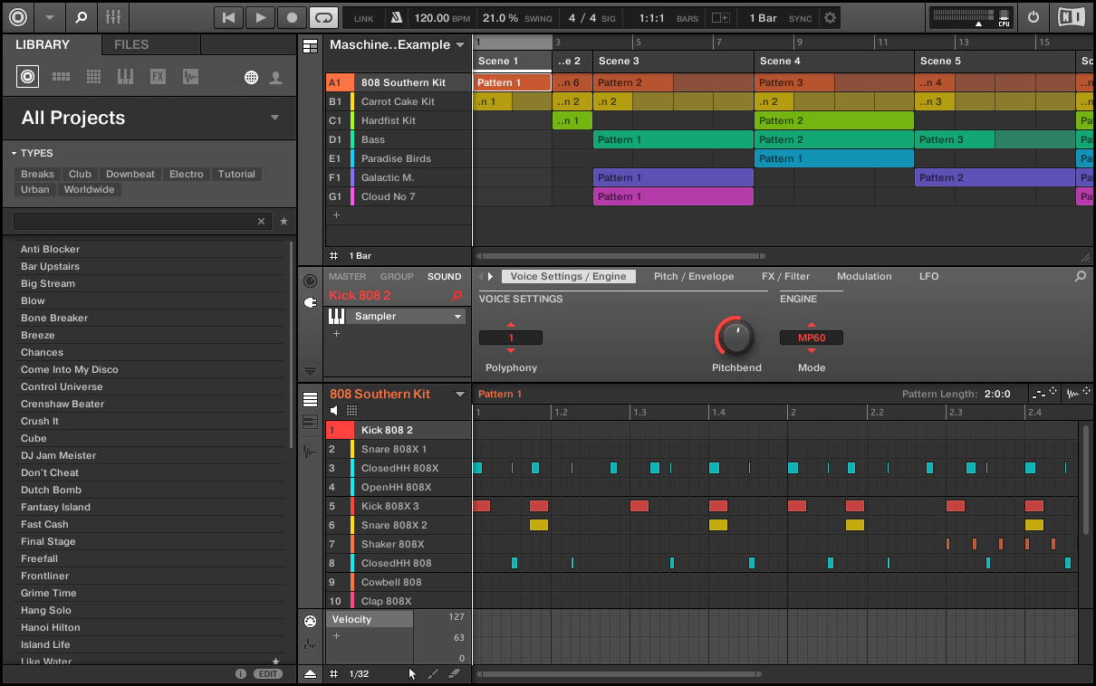Toggle the metronome click
Image resolution: width=1096 pixels, height=686 pixels.
coord(397,18)
